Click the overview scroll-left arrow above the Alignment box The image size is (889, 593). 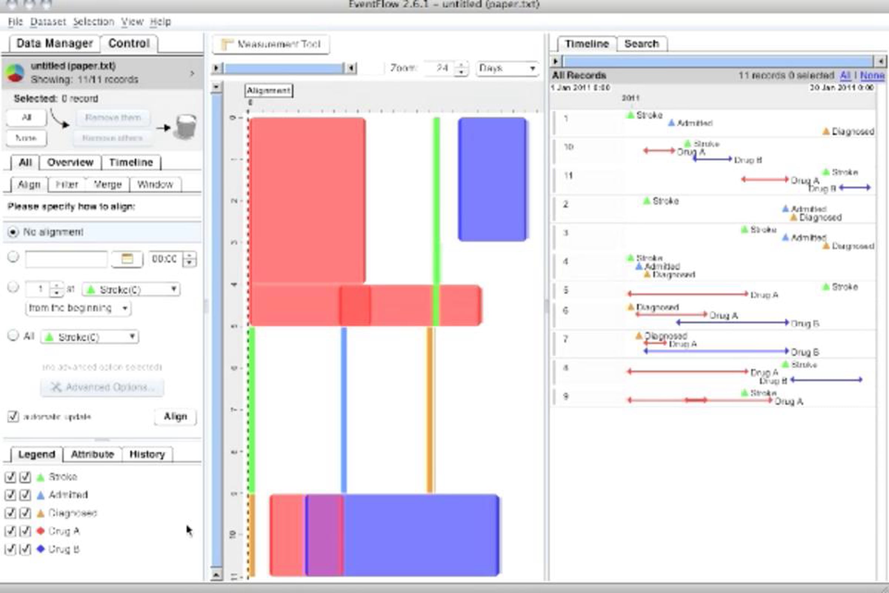click(216, 68)
